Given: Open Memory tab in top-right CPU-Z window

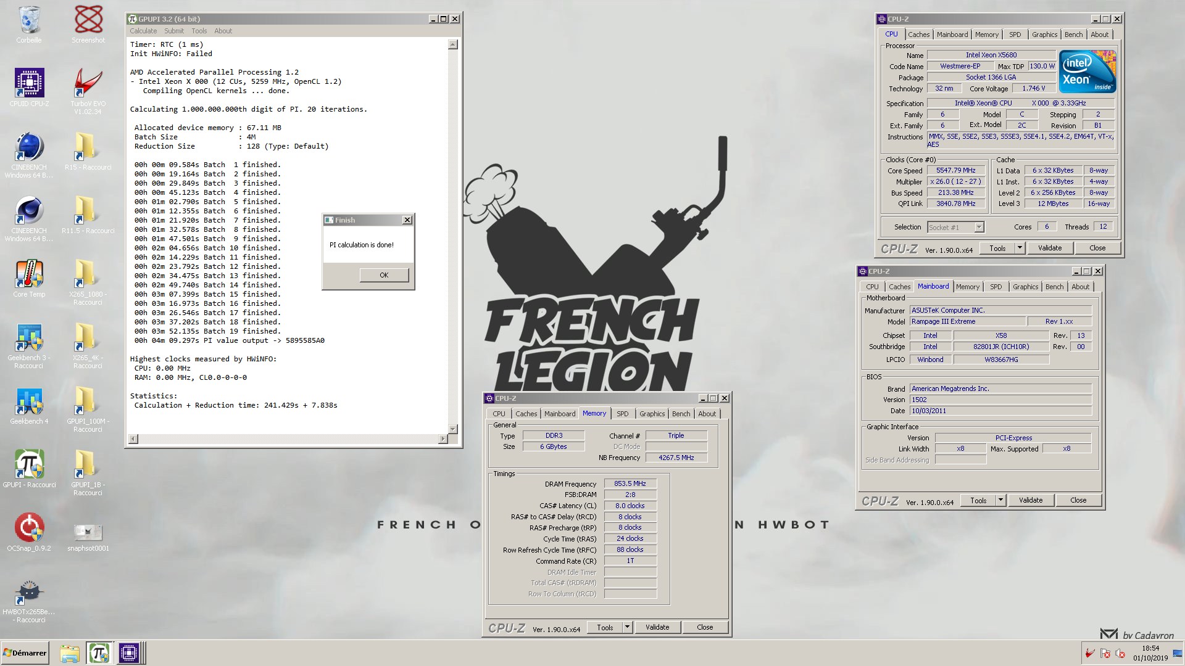Looking at the screenshot, I should pyautogui.click(x=986, y=35).
